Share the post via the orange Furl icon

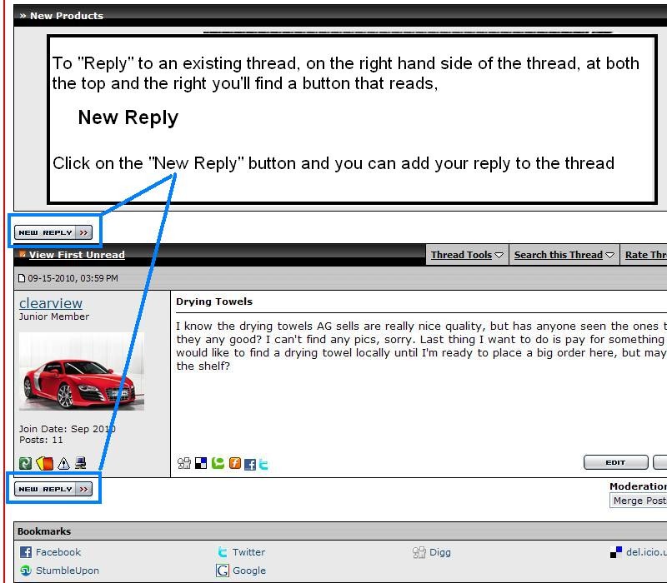235,463
